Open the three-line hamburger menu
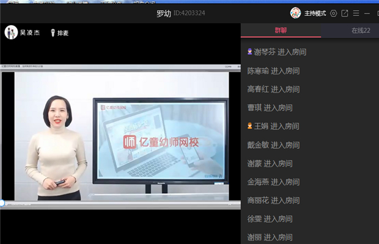379x244 pixels. tap(356, 13)
